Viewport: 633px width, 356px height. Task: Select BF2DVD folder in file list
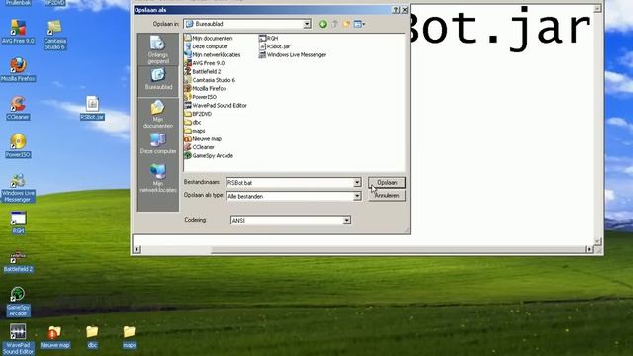click(198, 114)
